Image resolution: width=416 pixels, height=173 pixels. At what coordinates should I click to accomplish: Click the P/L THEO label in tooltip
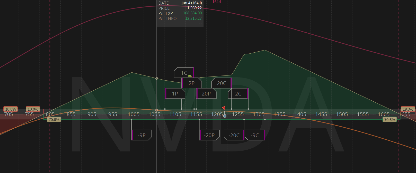click(167, 18)
